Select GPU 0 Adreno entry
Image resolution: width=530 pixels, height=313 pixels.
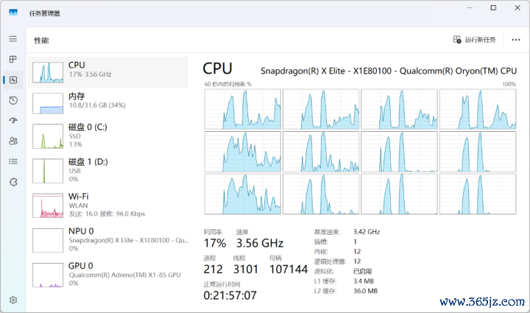pyautogui.click(x=108, y=272)
